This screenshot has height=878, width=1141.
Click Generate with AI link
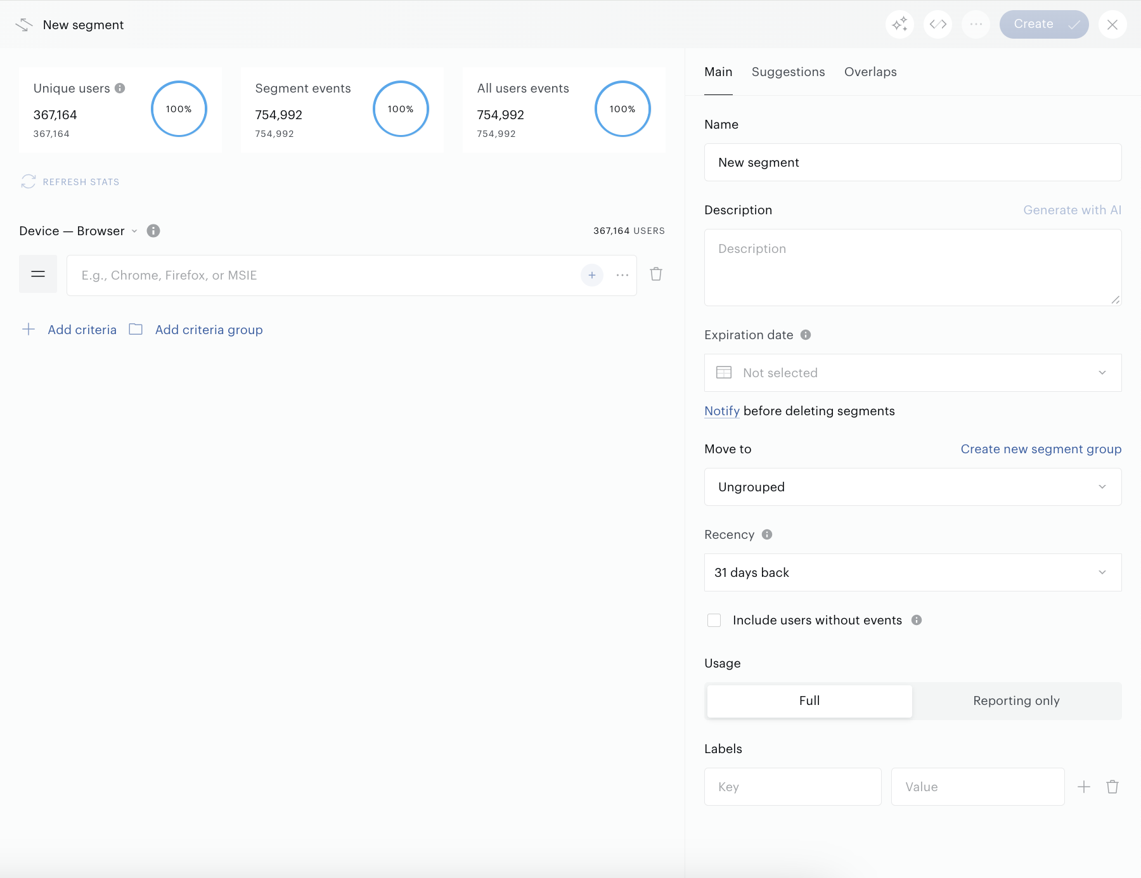1072,210
